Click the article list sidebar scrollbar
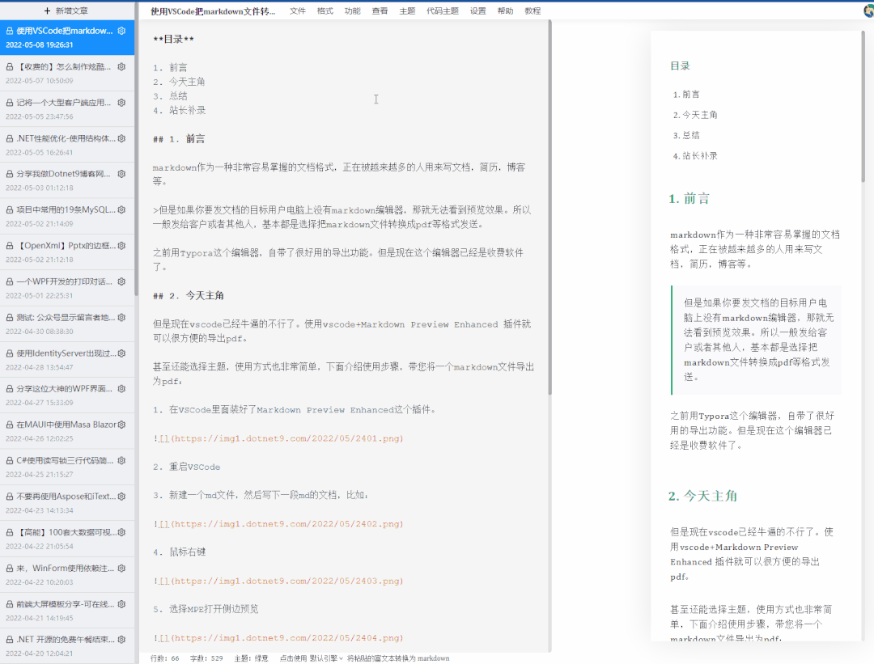The image size is (874, 664). (136, 150)
